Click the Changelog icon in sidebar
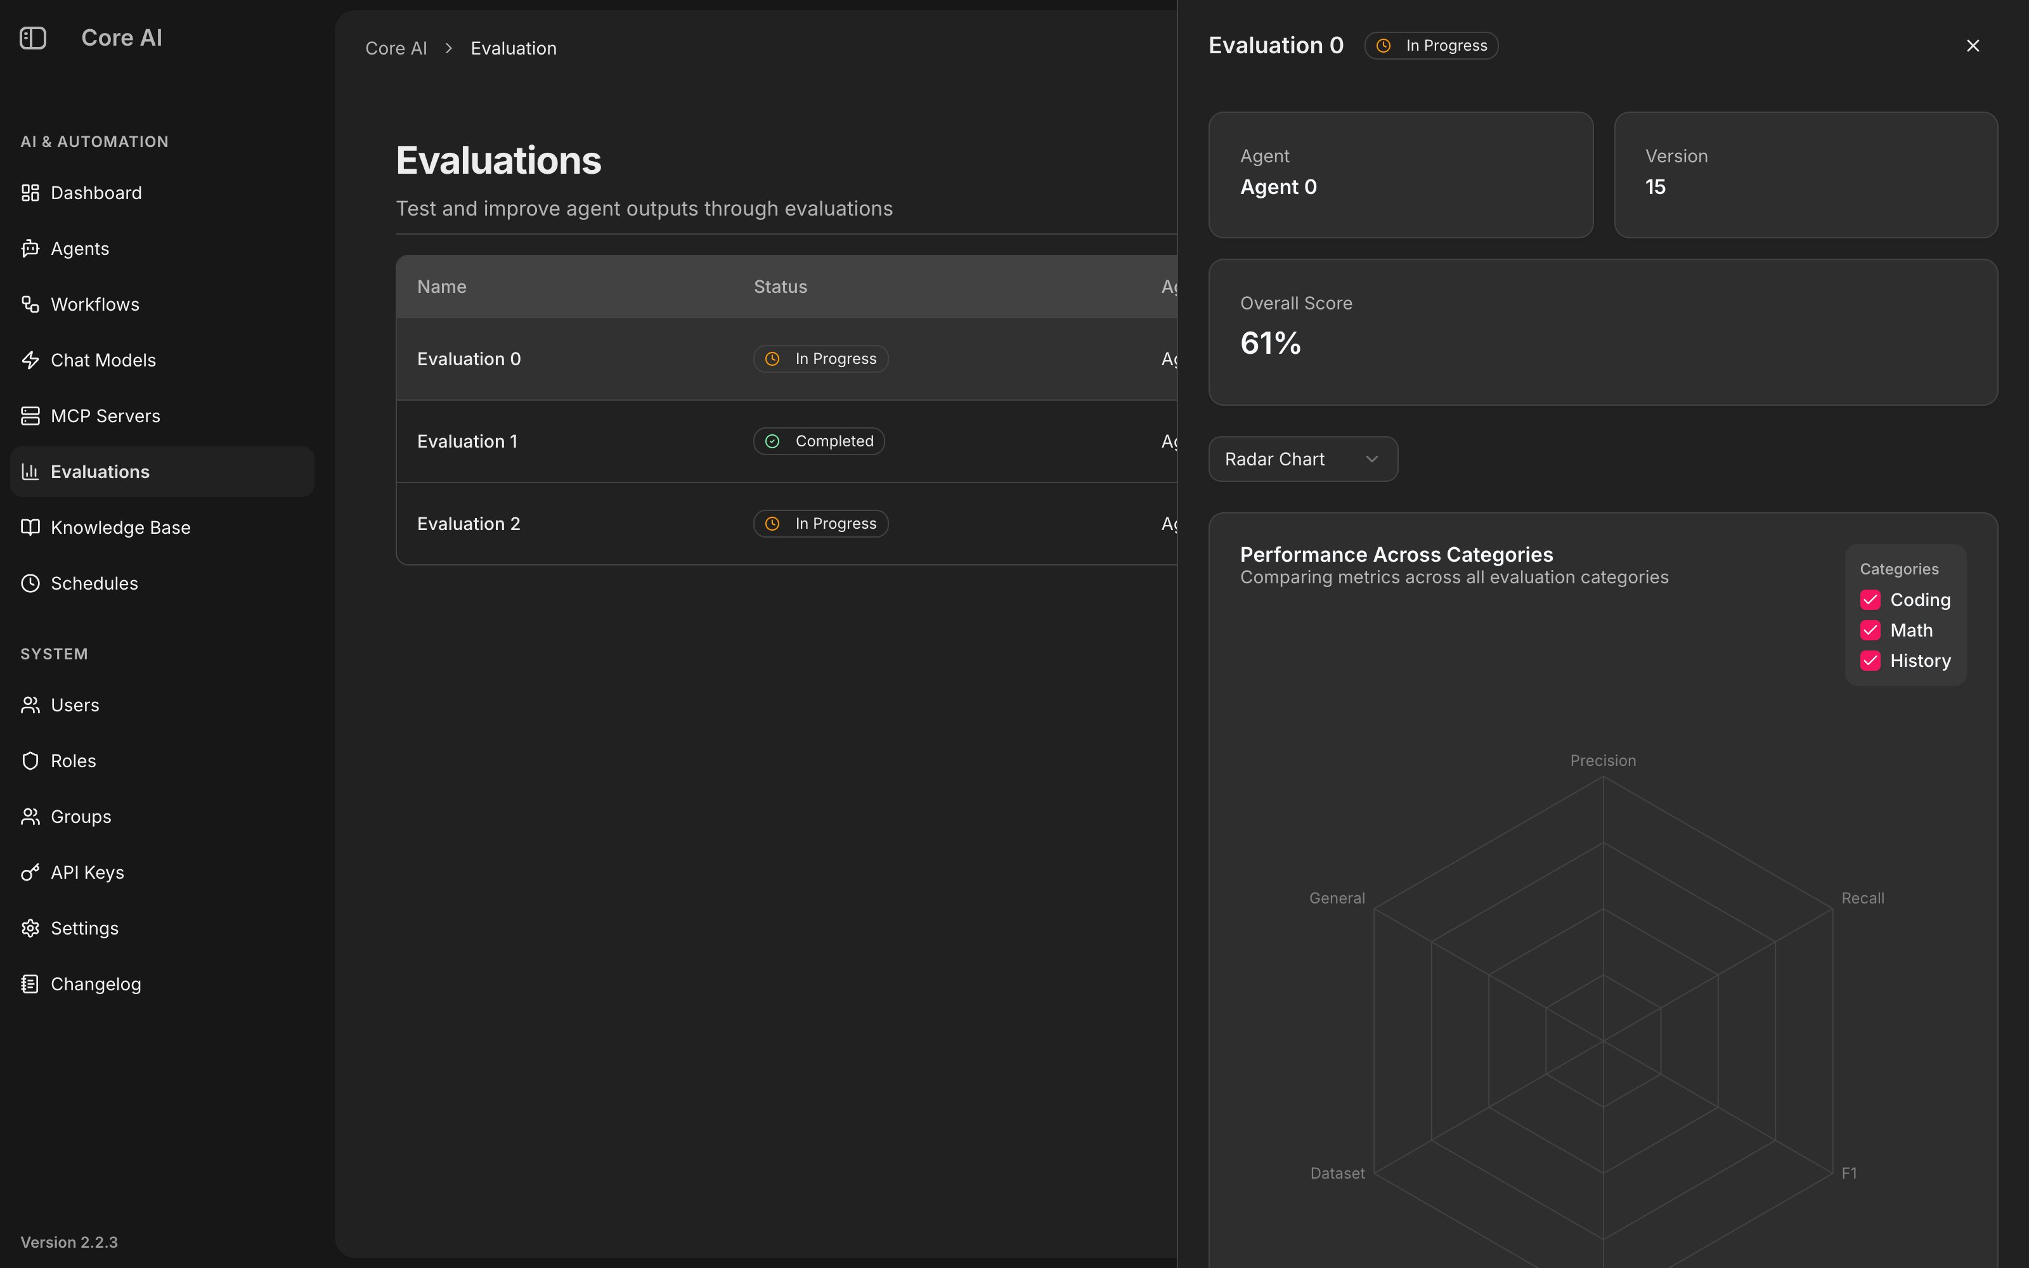Viewport: 2029px width, 1268px height. tap(30, 984)
